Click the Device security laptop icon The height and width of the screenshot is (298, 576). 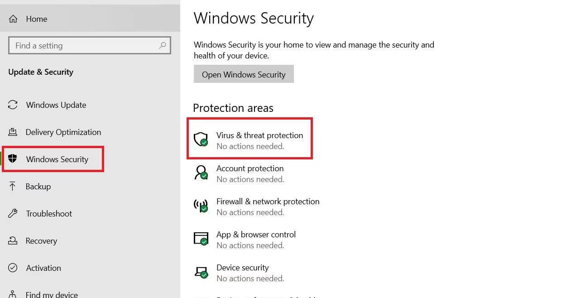(201, 272)
